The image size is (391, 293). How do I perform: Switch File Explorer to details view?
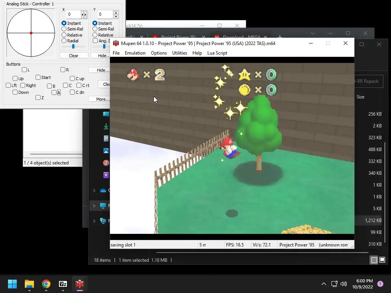pos(374,260)
